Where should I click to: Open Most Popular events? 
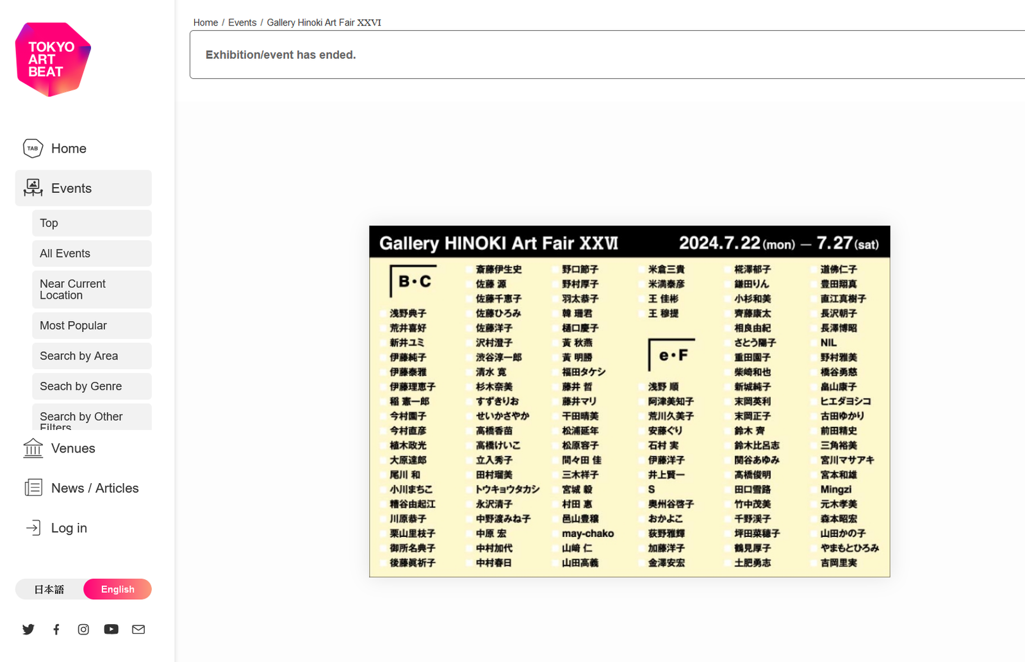tap(92, 326)
